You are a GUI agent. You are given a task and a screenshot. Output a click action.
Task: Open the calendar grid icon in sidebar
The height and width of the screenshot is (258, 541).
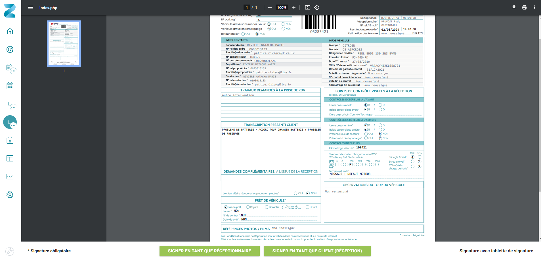coord(10,86)
